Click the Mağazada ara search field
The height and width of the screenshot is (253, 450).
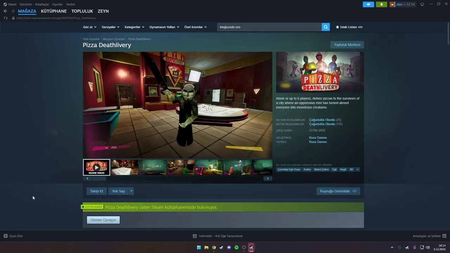[x=269, y=27]
